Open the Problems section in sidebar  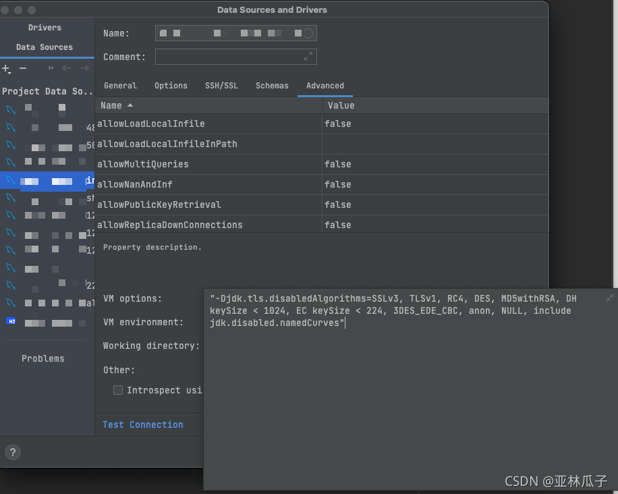click(x=43, y=358)
